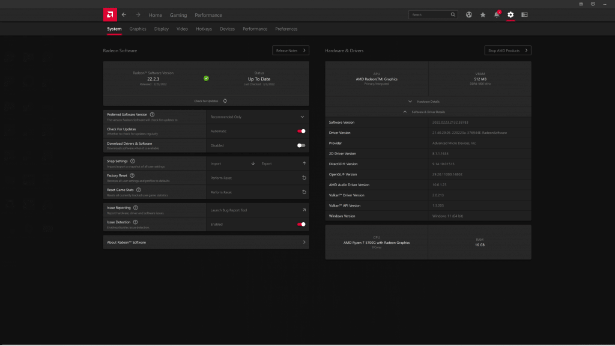
Task: Go back with the left arrow
Action: pos(124,15)
